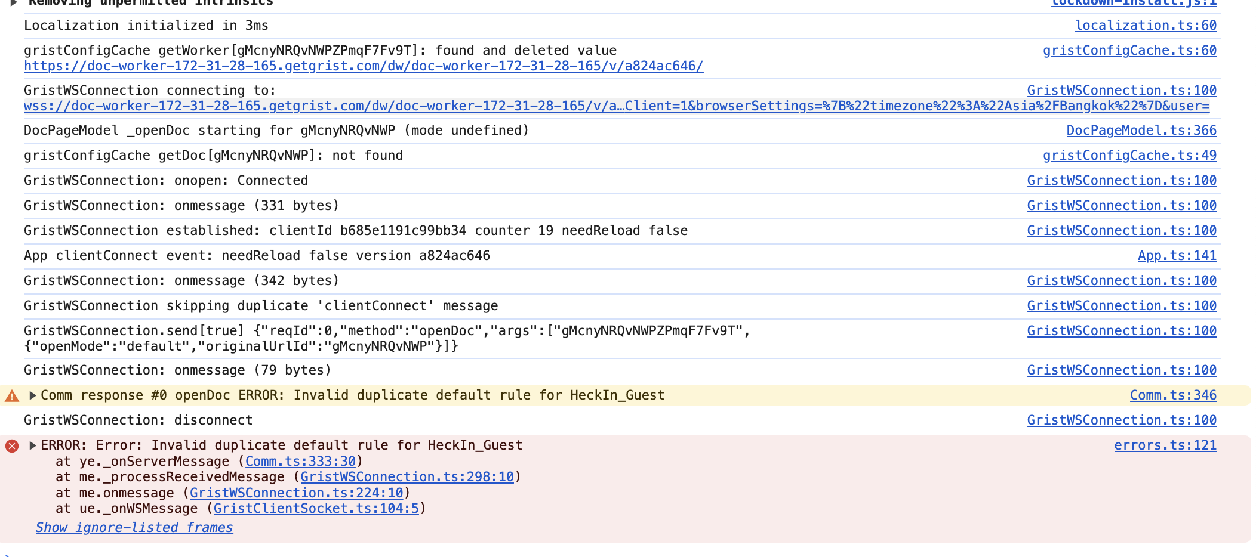Select 'onmessage (79 bytes)' log text
The width and height of the screenshot is (1256, 557).
[x=178, y=370]
